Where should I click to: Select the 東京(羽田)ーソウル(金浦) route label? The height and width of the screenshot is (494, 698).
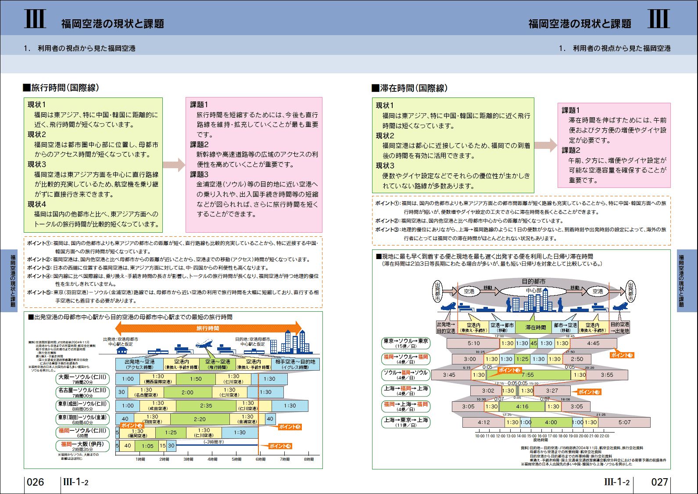[x=82, y=419]
